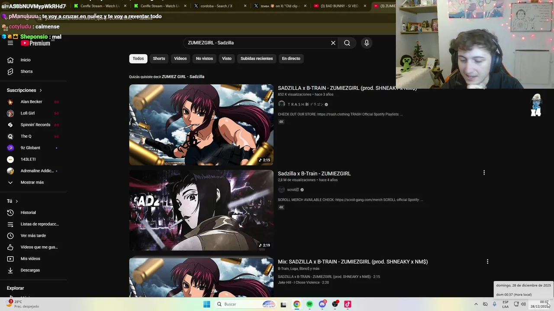Start voice search with the microphone icon
The height and width of the screenshot is (311, 554).
pos(367,43)
